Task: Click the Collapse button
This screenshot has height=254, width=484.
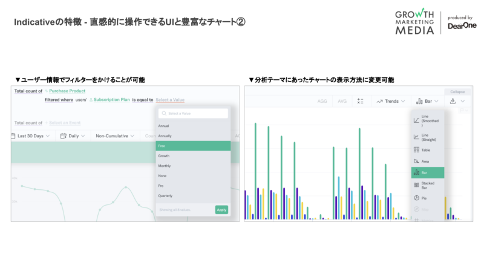Action: point(457,92)
